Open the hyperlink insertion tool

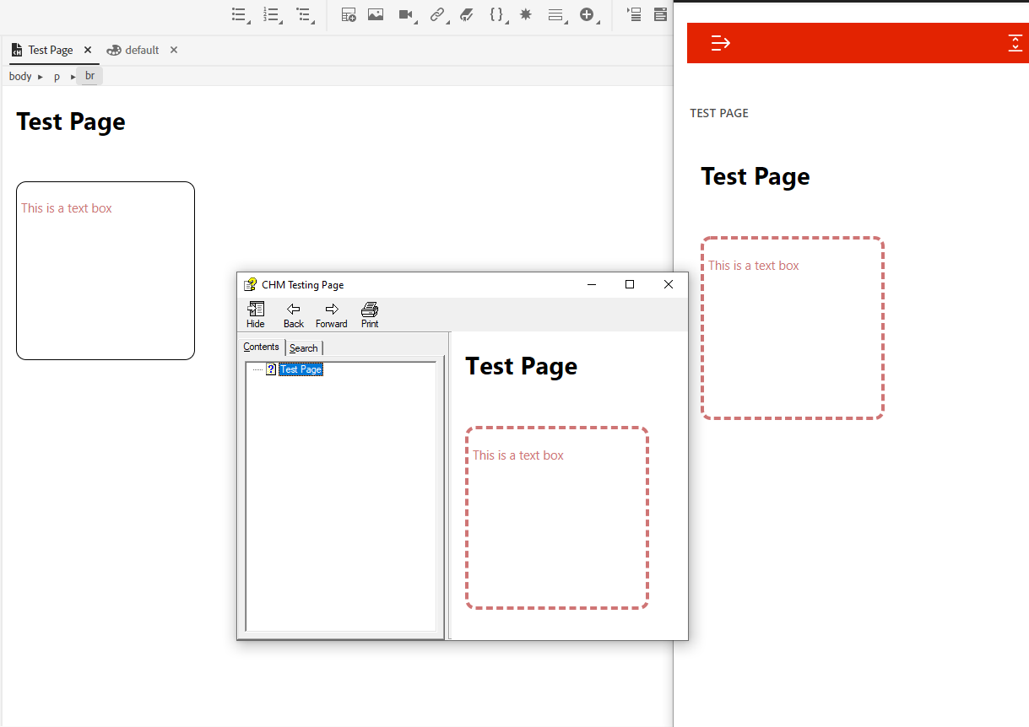click(436, 14)
